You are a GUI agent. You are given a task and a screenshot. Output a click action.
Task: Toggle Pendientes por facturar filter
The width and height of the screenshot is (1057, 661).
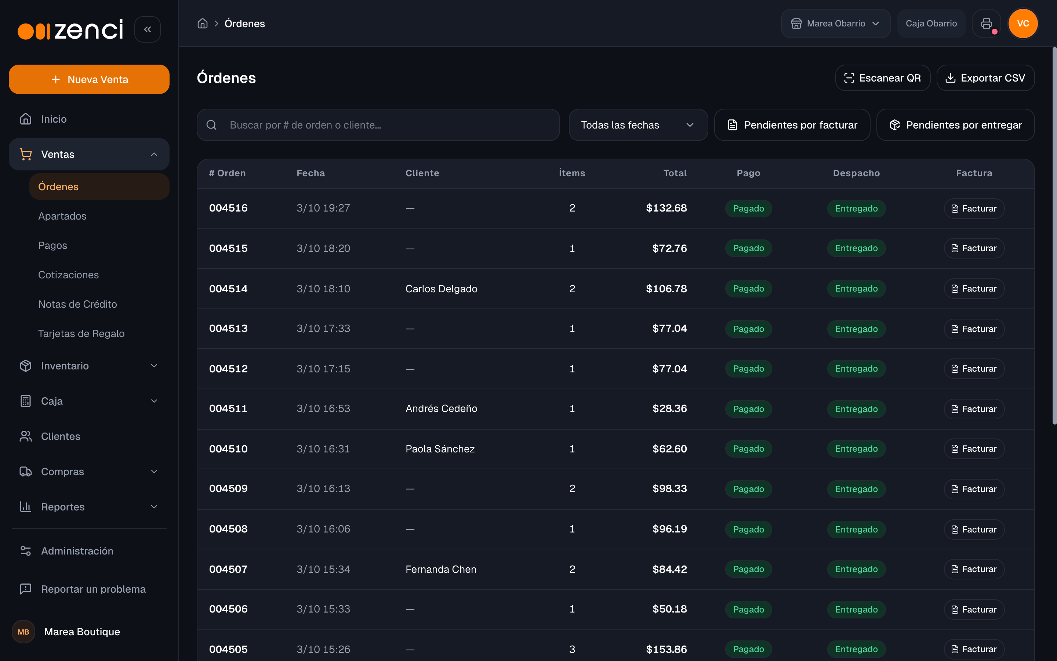(x=792, y=125)
